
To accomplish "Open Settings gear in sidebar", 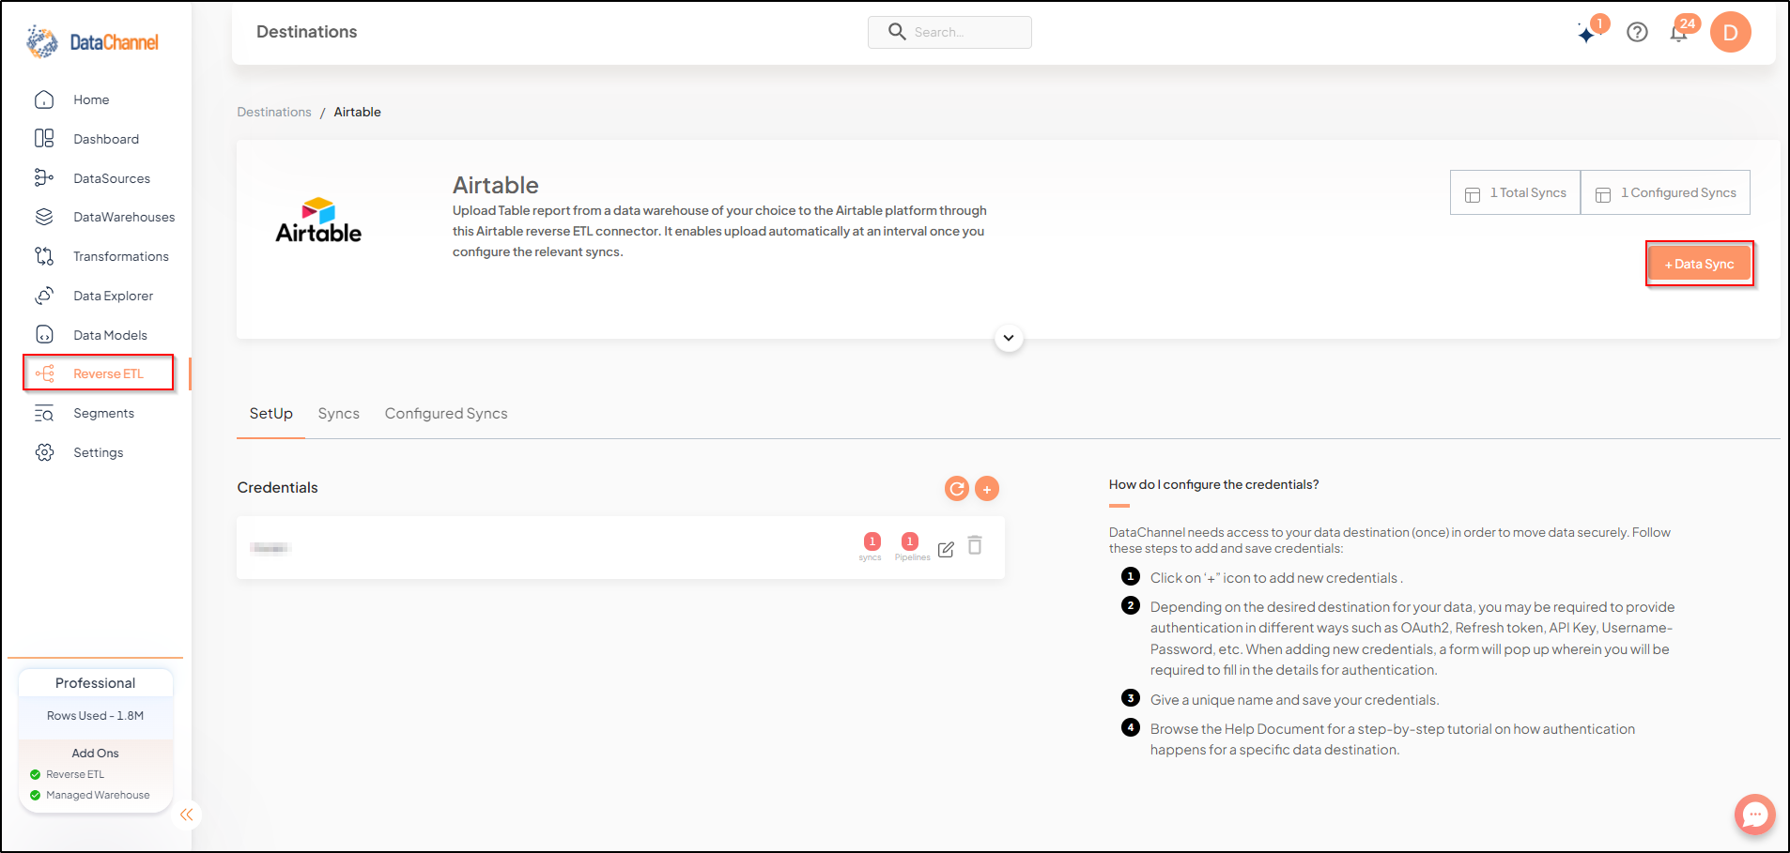I will [x=44, y=452].
